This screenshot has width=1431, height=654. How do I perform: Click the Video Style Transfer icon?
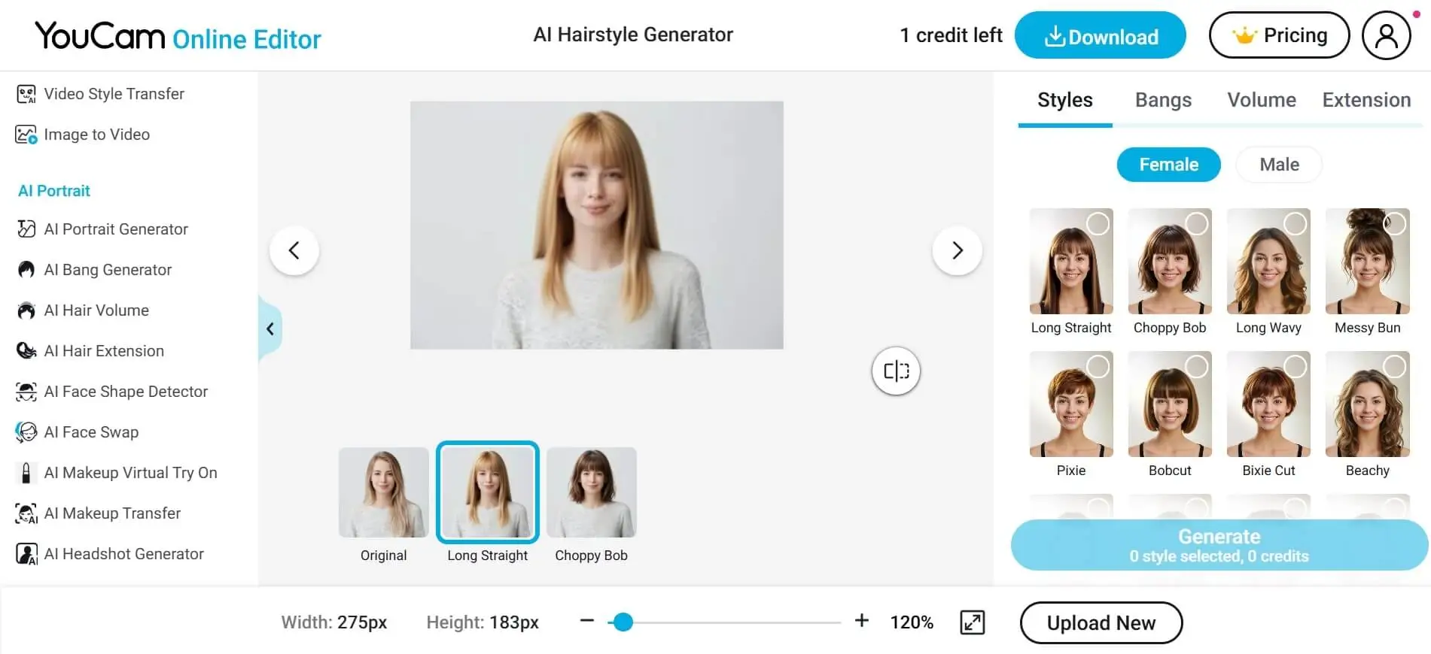click(x=26, y=94)
